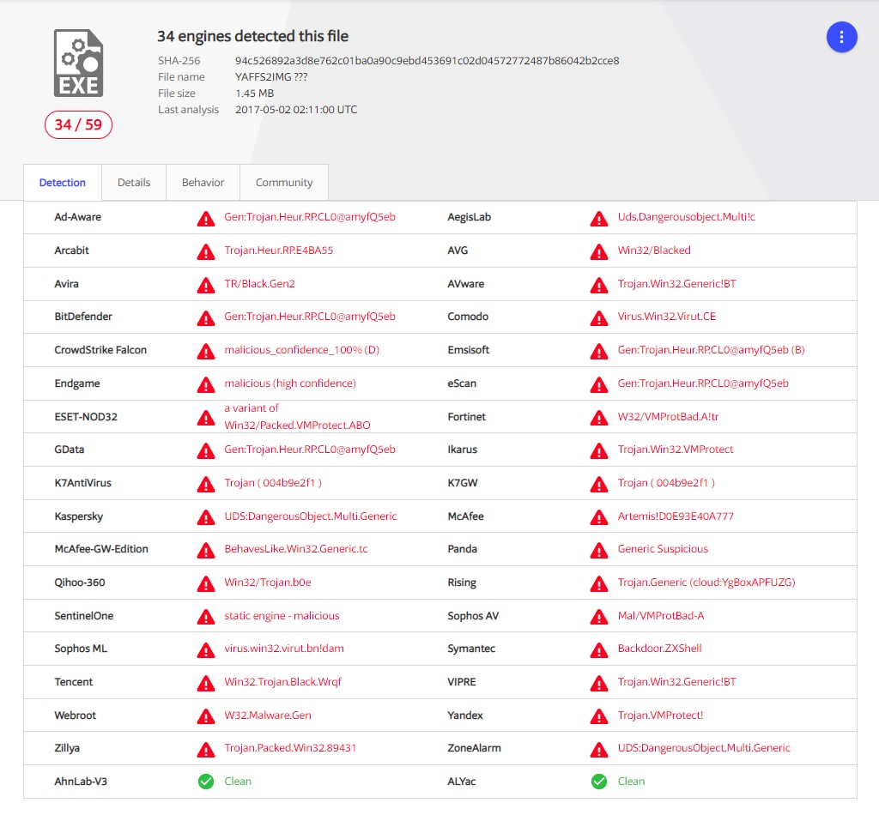This screenshot has width=879, height=815.
Task: Click the Trojan.VMProtect! Yandex result
Action: (660, 715)
